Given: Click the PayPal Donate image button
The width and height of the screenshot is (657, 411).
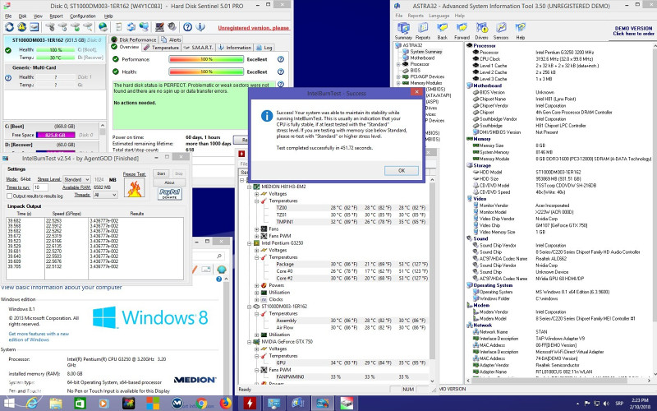Looking at the screenshot, I should click(x=170, y=194).
